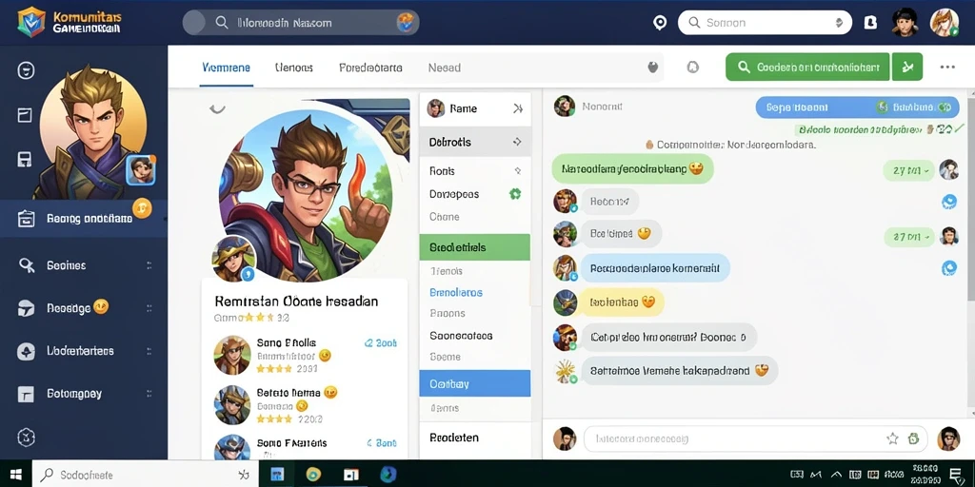Viewport: 975px width, 487px height.
Task: Click the message input field at bottom
Action: (755, 438)
